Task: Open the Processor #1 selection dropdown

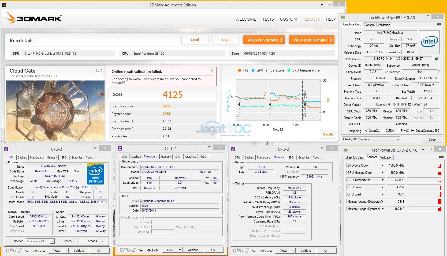Action: [x=40, y=241]
